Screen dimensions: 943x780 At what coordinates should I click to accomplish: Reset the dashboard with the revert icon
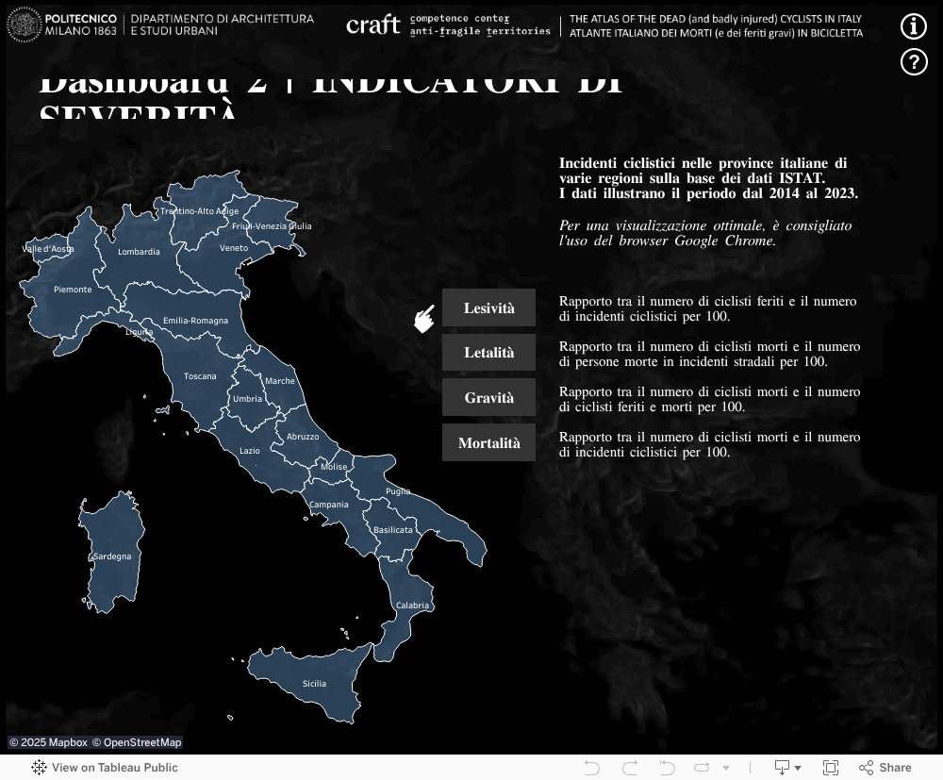pyautogui.click(x=667, y=767)
